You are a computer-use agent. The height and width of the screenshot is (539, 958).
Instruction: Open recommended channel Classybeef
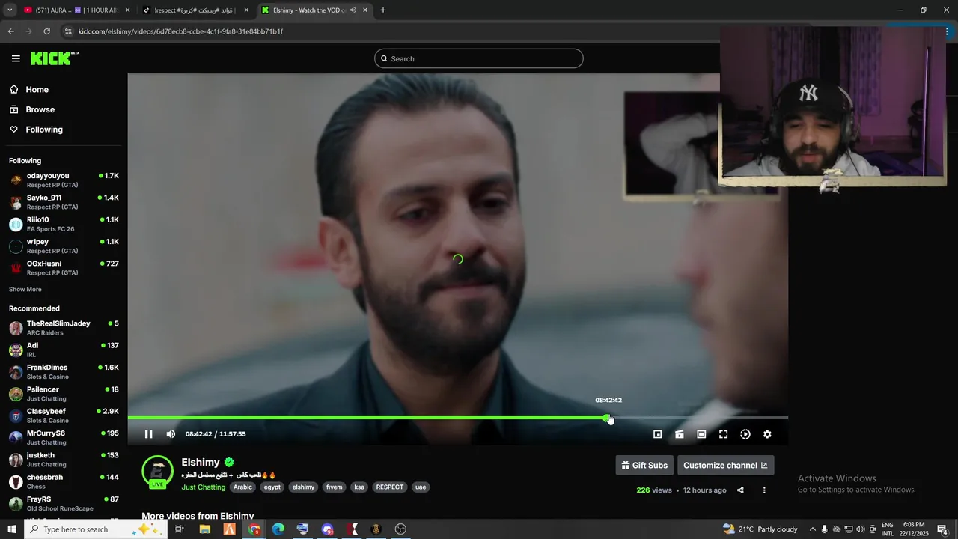click(64, 415)
